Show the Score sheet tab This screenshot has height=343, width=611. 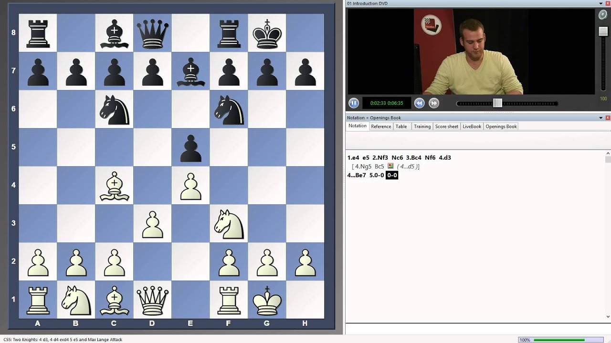(x=447, y=126)
